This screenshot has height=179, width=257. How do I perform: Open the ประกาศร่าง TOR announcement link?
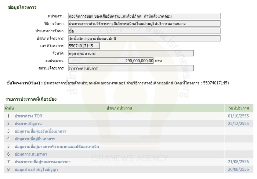pos(28,116)
